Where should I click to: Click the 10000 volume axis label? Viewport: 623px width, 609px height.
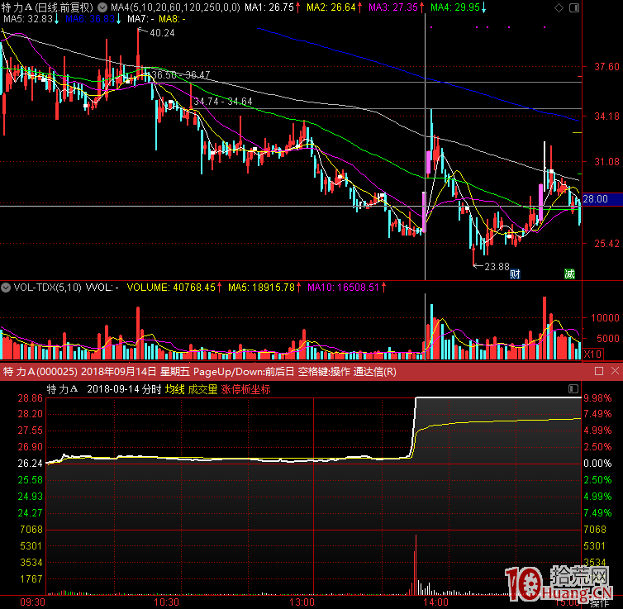[605, 318]
